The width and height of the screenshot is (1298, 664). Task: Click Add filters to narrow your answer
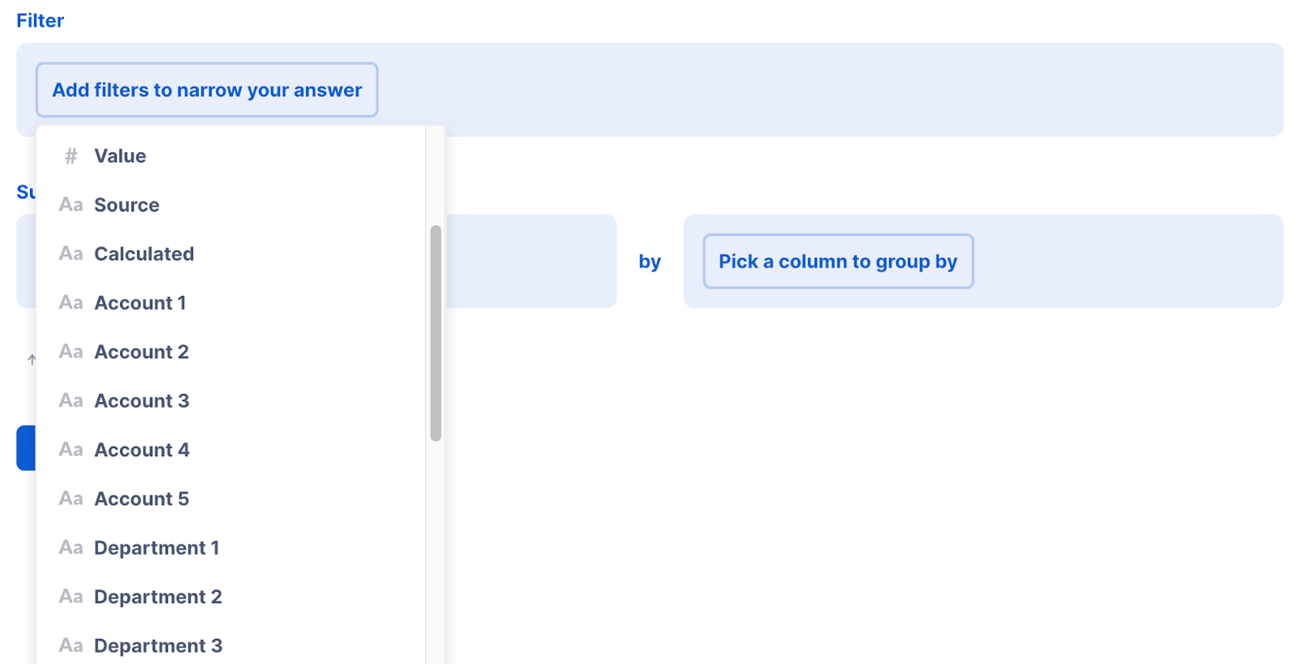tap(207, 90)
